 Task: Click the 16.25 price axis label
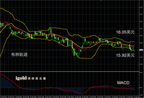(141, 7)
